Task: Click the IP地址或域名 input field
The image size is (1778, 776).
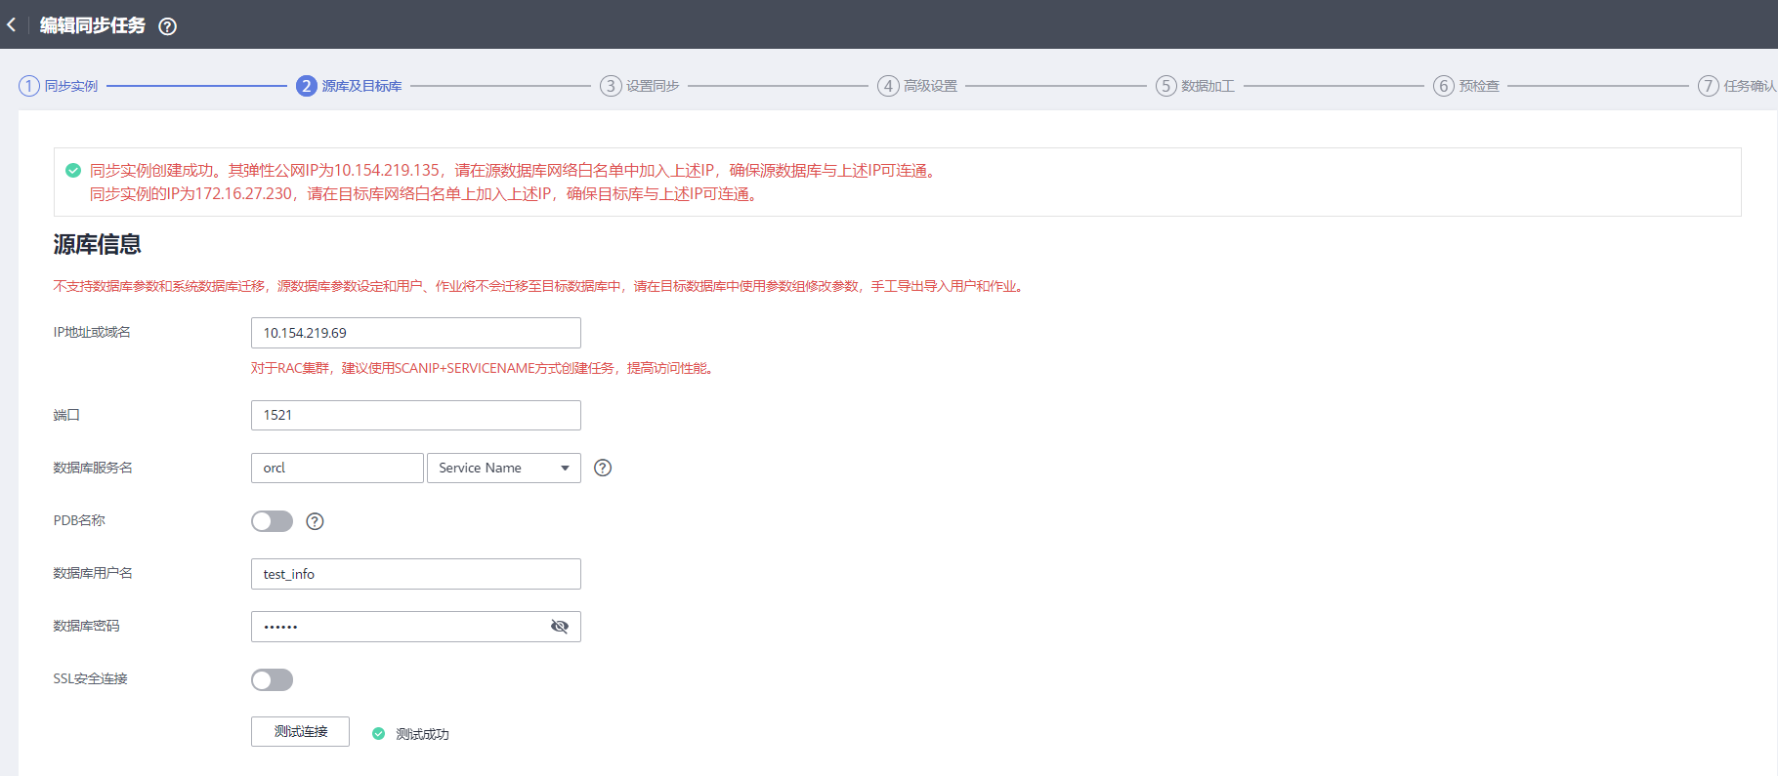Action: 415,333
